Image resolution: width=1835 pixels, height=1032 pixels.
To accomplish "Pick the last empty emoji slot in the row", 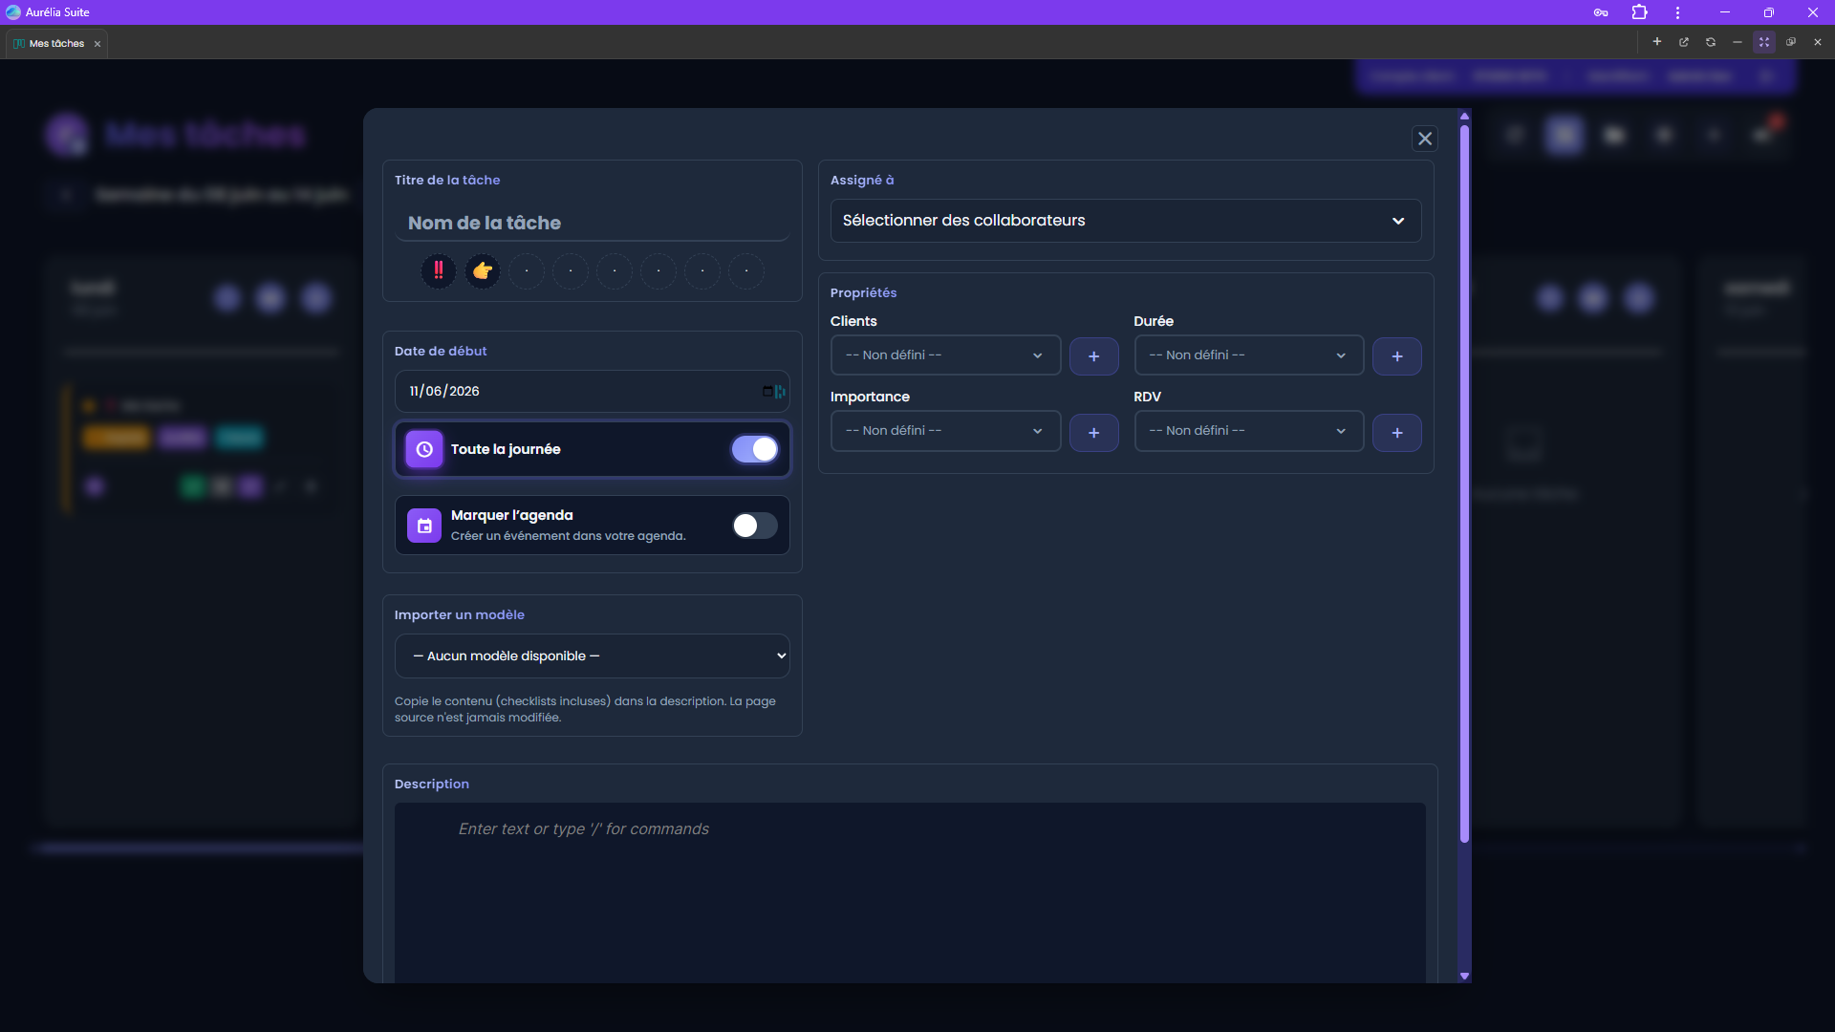I will click(746, 271).
